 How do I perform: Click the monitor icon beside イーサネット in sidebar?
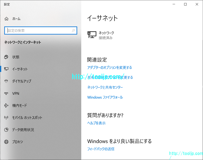(x=6, y=69)
